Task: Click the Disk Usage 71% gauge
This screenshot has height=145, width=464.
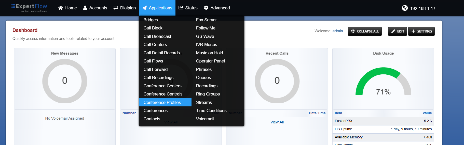Action: pyautogui.click(x=383, y=81)
